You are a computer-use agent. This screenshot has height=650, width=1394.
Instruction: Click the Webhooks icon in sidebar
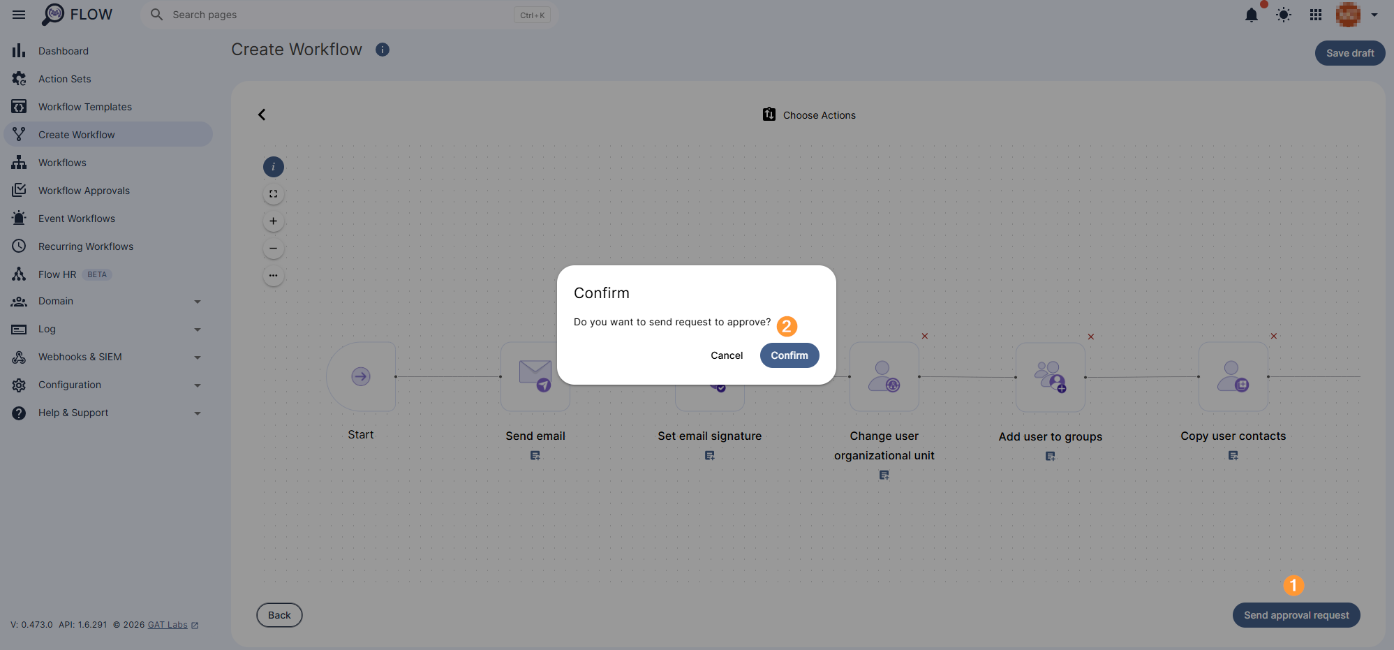(19, 357)
